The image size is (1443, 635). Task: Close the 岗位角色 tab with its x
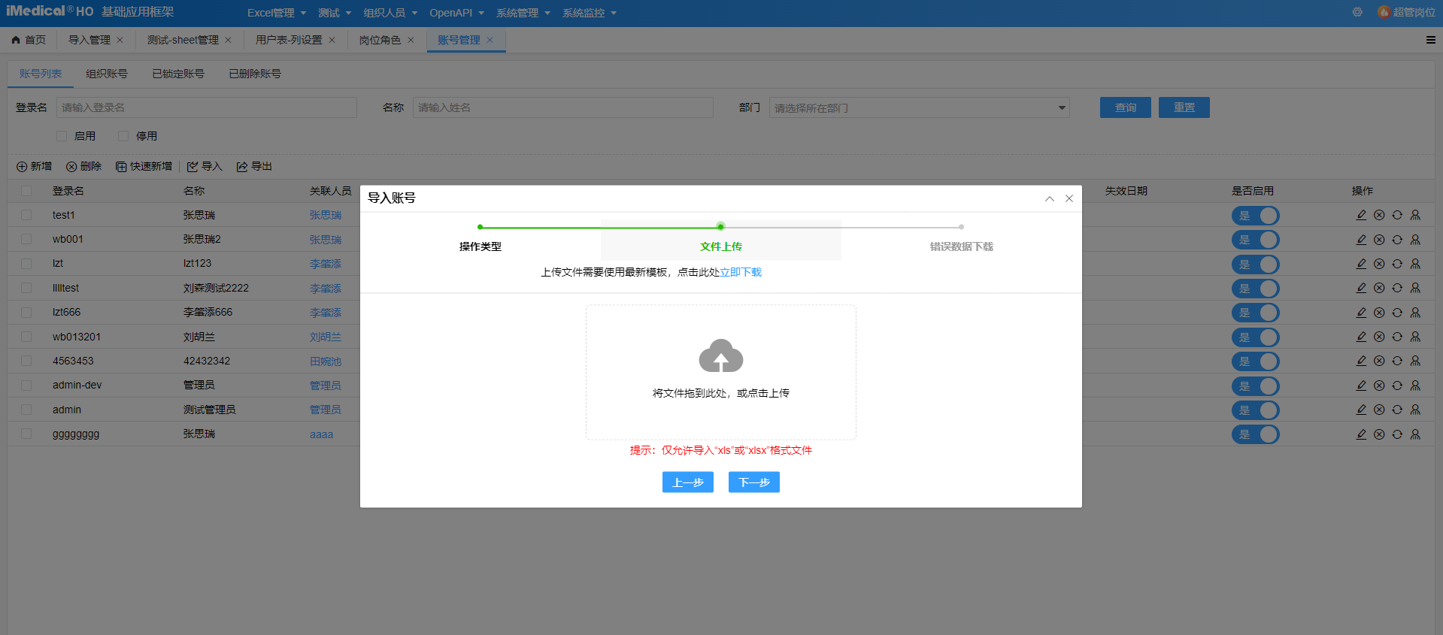tap(411, 40)
